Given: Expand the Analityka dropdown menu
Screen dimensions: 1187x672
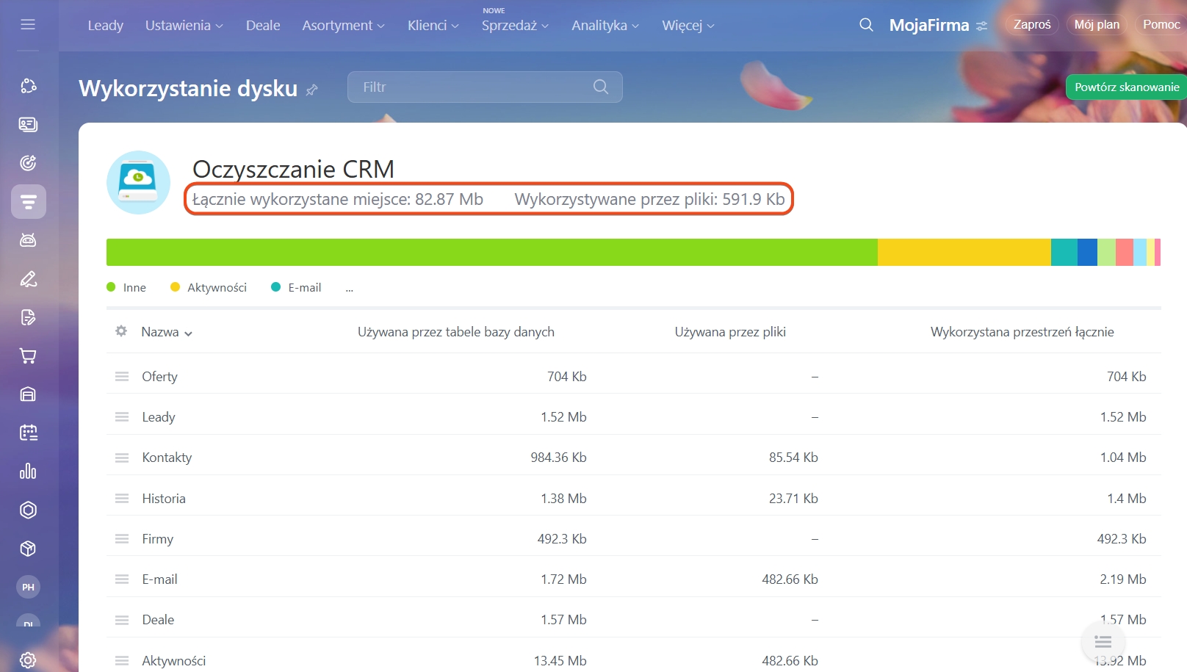Looking at the screenshot, I should point(605,26).
